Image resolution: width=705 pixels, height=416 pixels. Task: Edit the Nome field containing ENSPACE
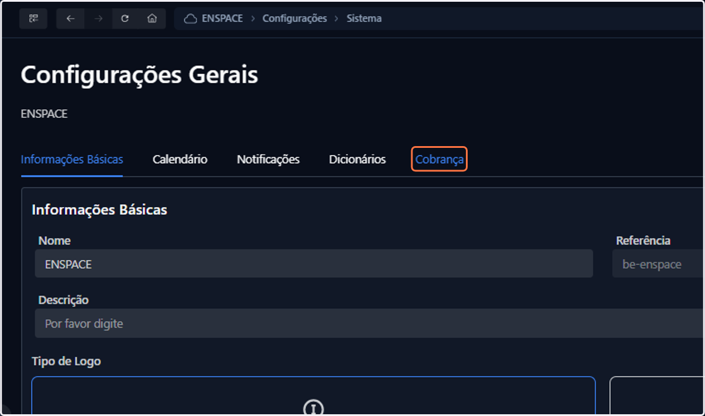(x=314, y=264)
